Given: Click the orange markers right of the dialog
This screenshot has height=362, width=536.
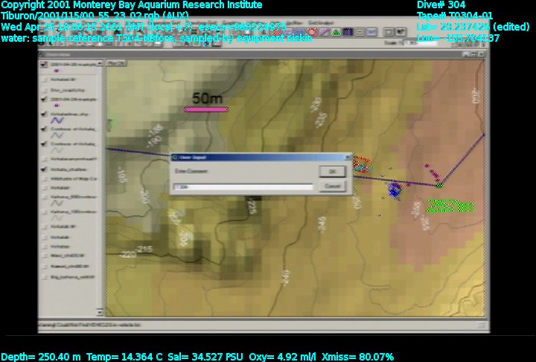Looking at the screenshot, I should tap(362, 162).
